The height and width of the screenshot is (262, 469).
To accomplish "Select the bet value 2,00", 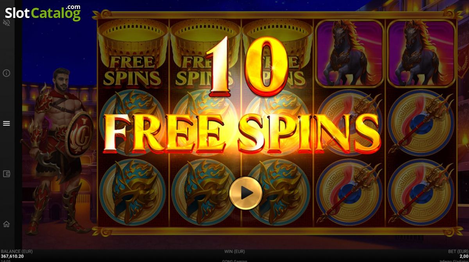I will (x=462, y=257).
